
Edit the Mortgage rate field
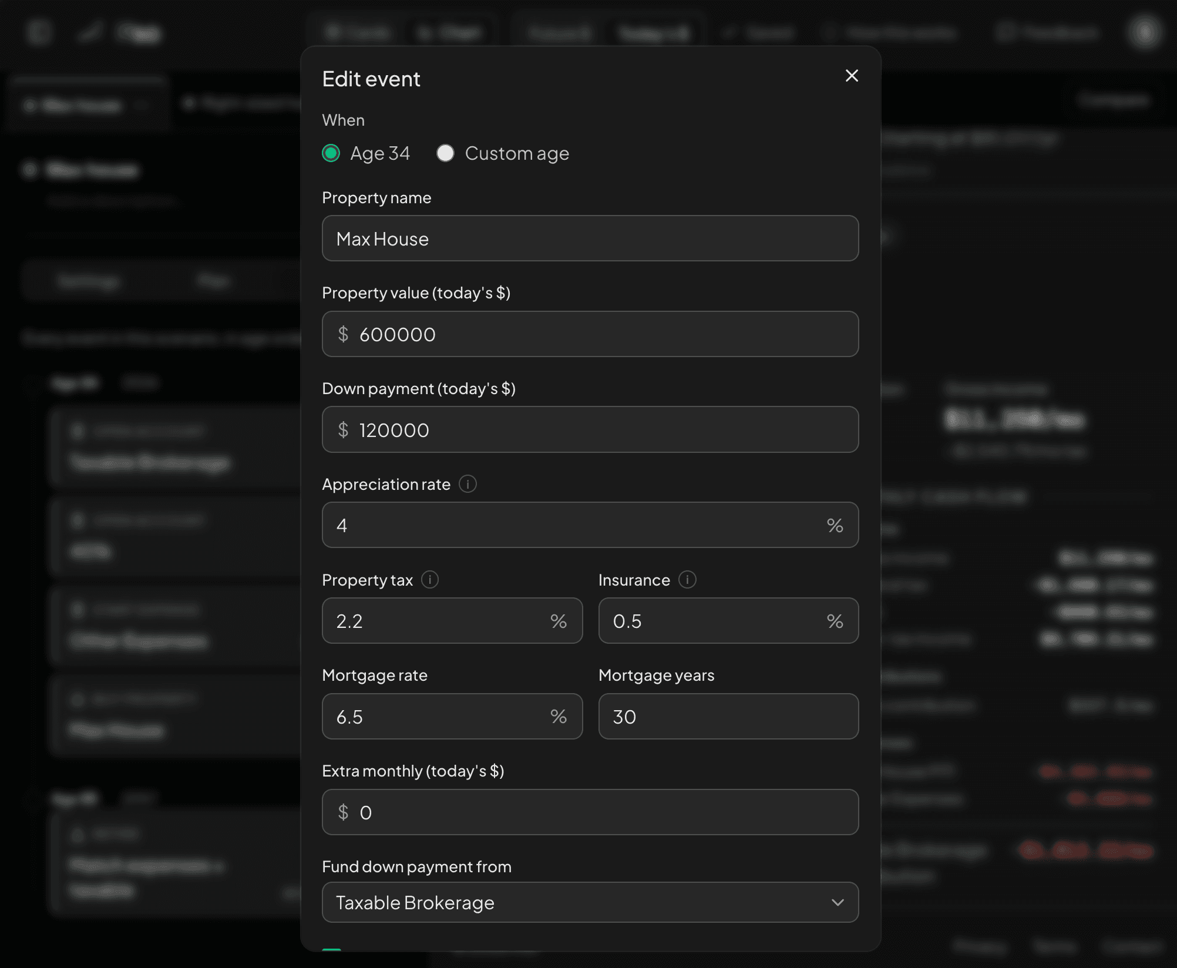[x=452, y=717]
